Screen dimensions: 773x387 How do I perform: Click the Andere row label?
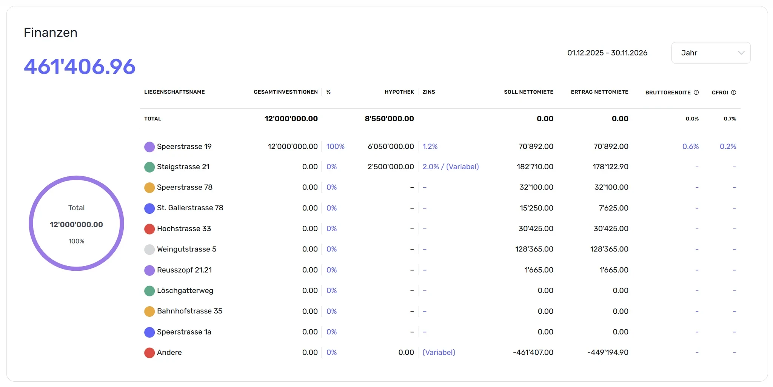(x=169, y=352)
